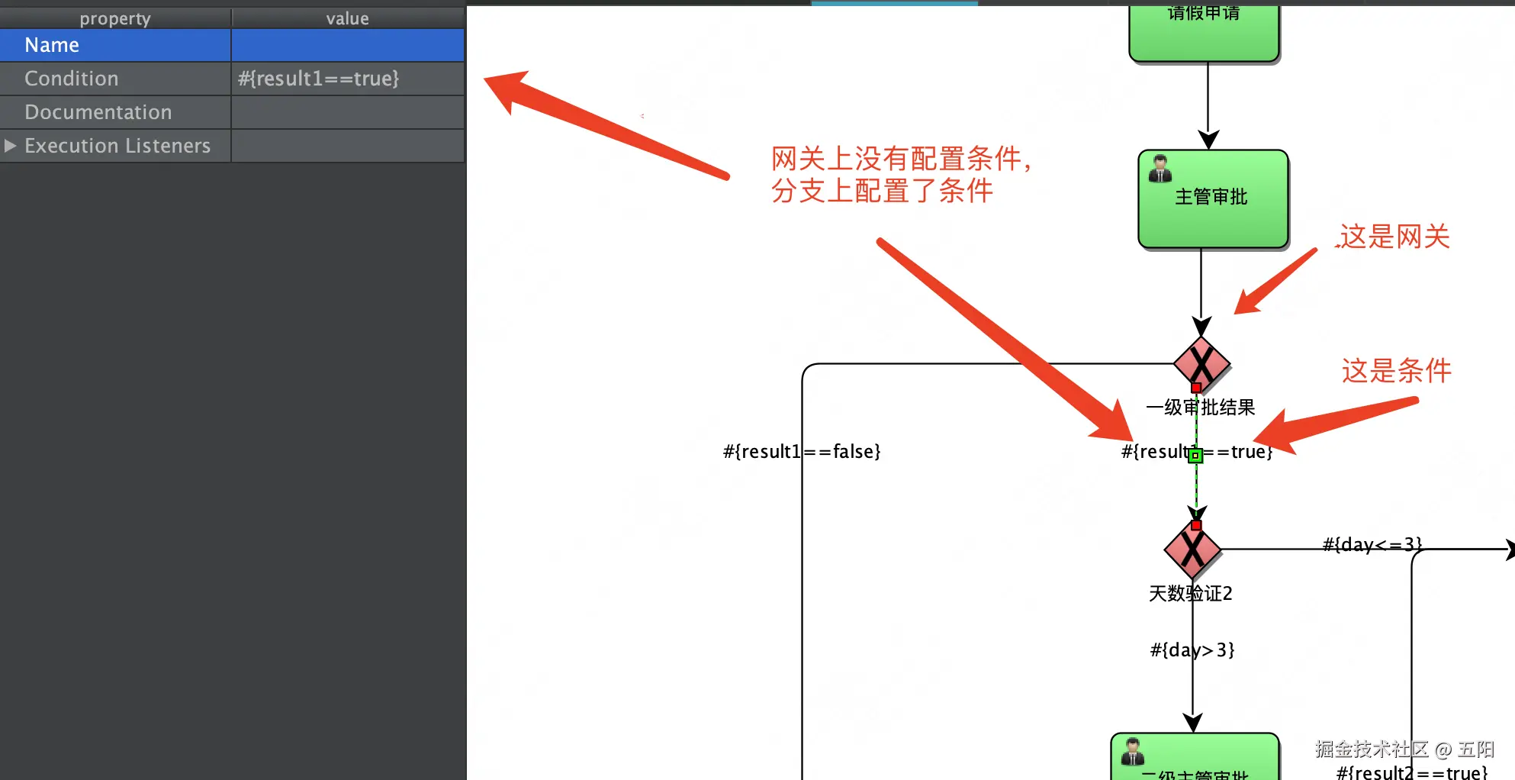
Task: Select the 天数验证2 exclusive gateway
Action: (1192, 549)
